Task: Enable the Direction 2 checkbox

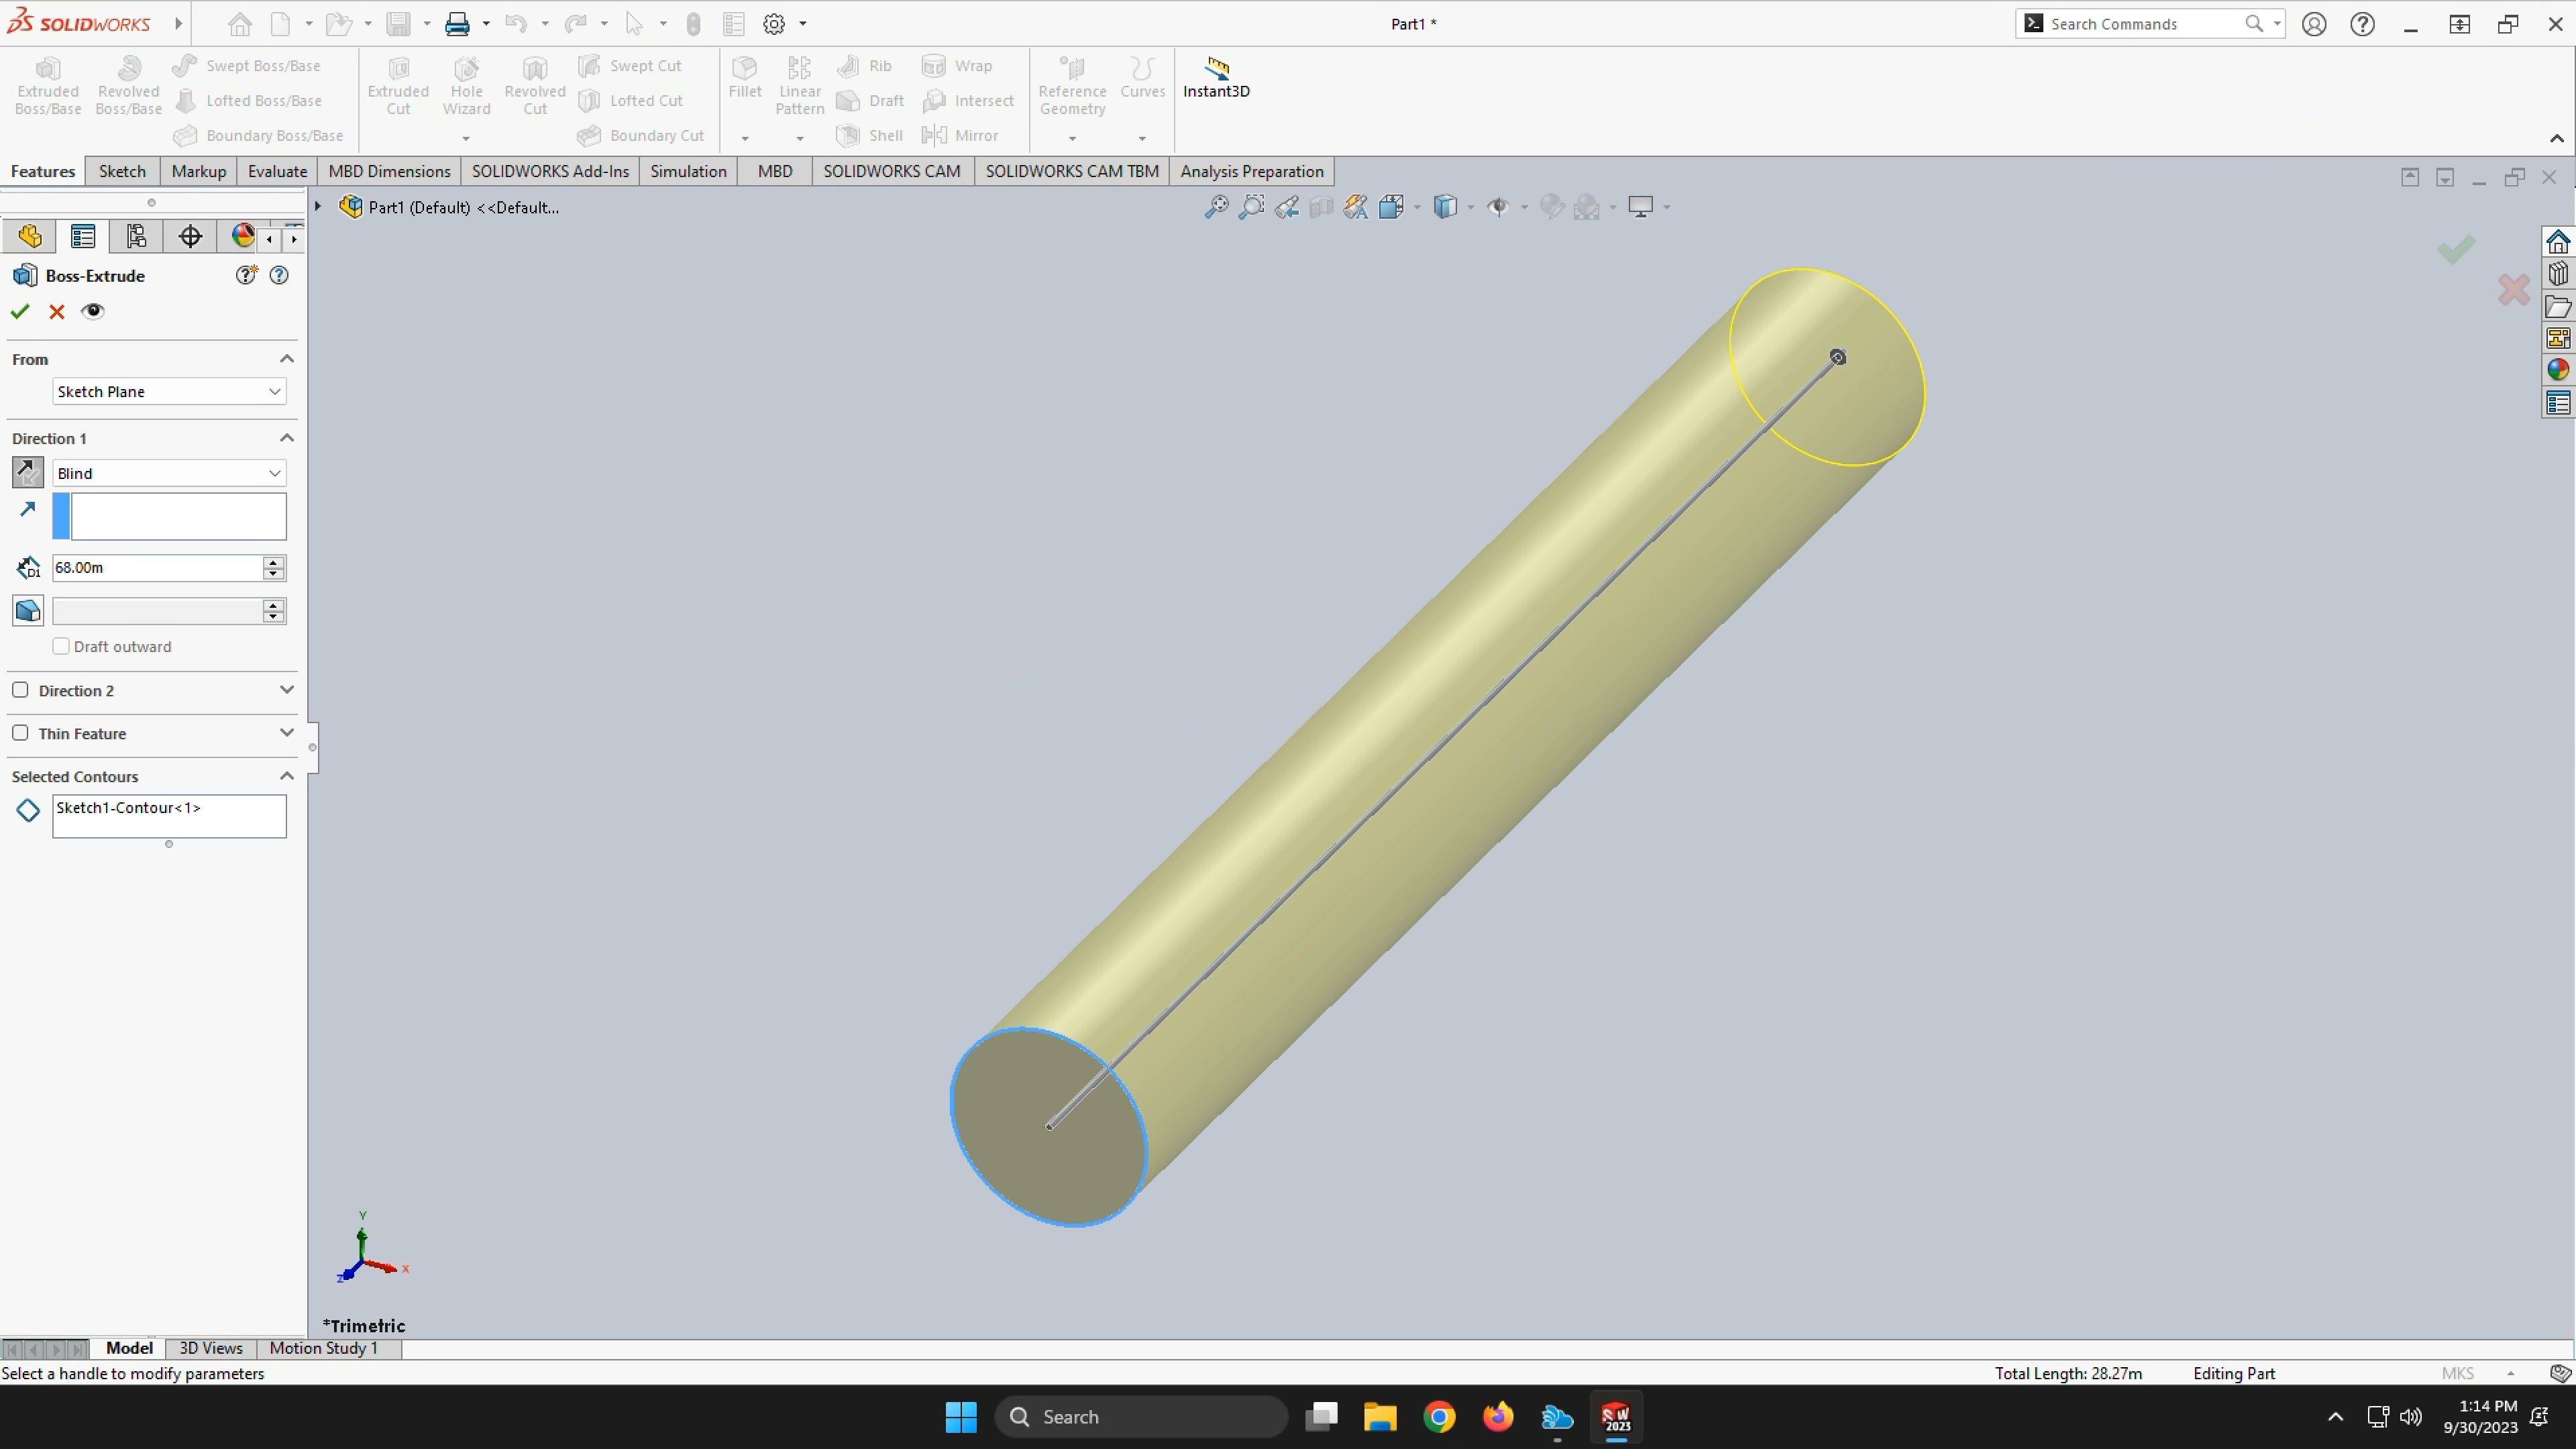Action: click(20, 690)
